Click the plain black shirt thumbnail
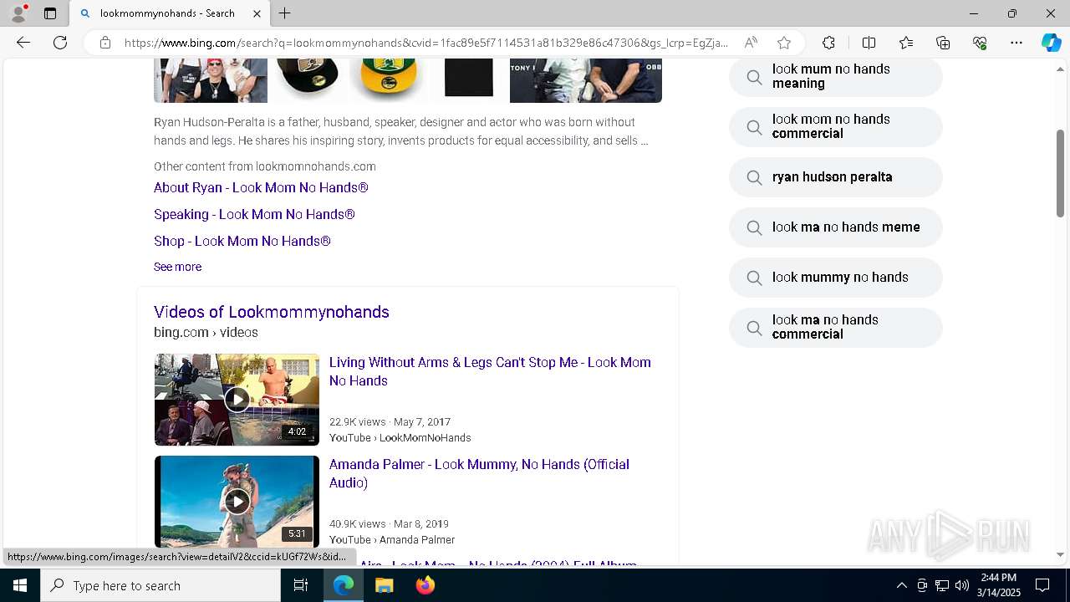 click(x=468, y=80)
